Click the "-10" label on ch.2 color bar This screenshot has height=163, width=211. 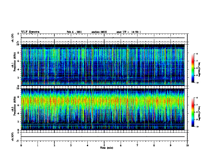pos(197,127)
